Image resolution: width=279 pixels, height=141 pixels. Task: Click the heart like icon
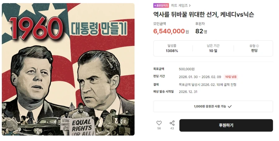tap(159, 123)
